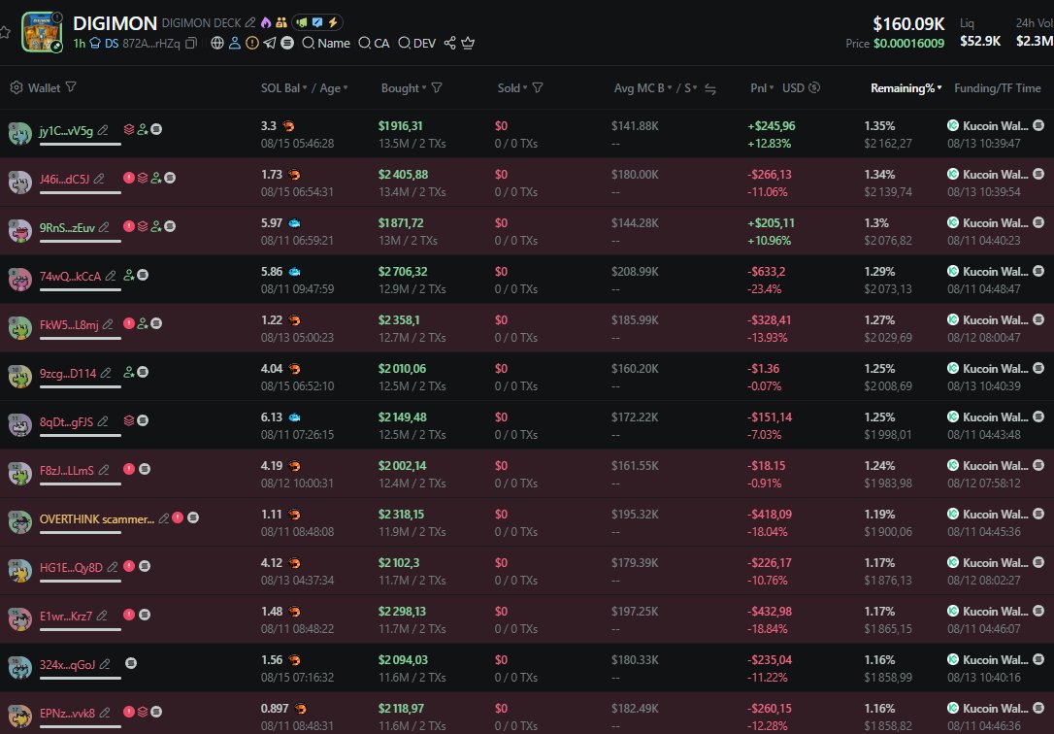
Task: Click add-user icon on 74wQ...kCcA row
Action: click(129, 275)
